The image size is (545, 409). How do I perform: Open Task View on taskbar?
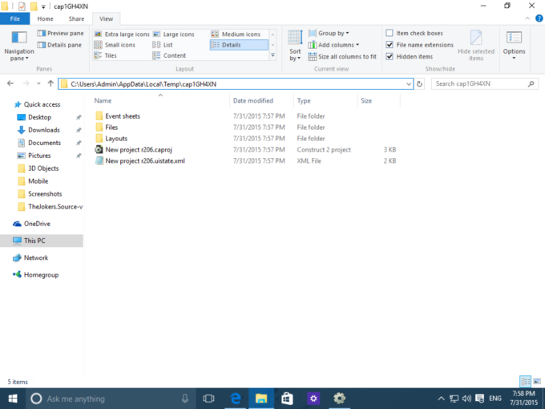pyautogui.click(x=208, y=399)
